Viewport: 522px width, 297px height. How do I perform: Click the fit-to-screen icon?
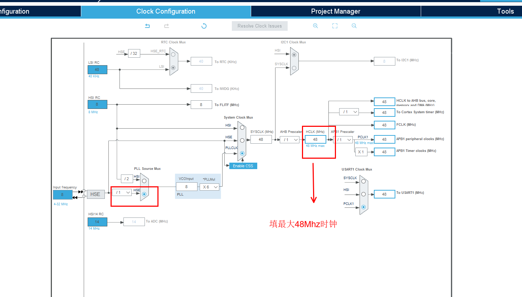pos(335,26)
